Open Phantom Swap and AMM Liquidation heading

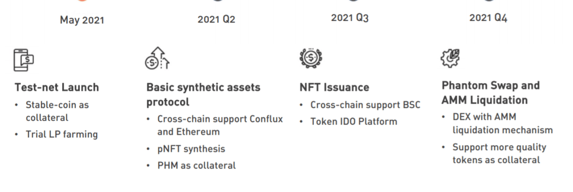490,93
